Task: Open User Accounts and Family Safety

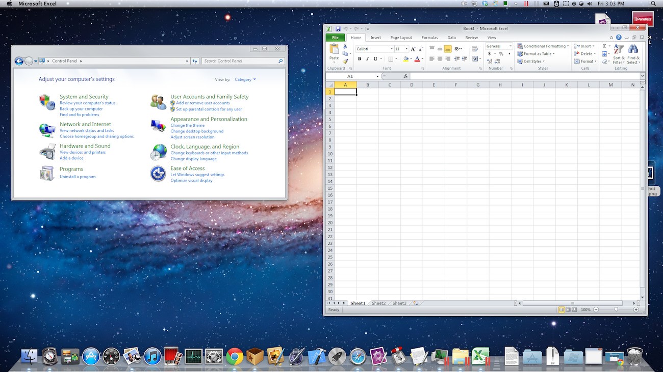Action: click(210, 97)
